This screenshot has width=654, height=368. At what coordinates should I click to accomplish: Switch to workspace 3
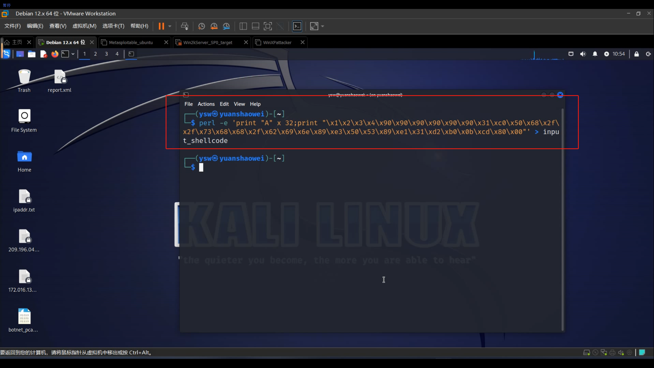click(106, 54)
